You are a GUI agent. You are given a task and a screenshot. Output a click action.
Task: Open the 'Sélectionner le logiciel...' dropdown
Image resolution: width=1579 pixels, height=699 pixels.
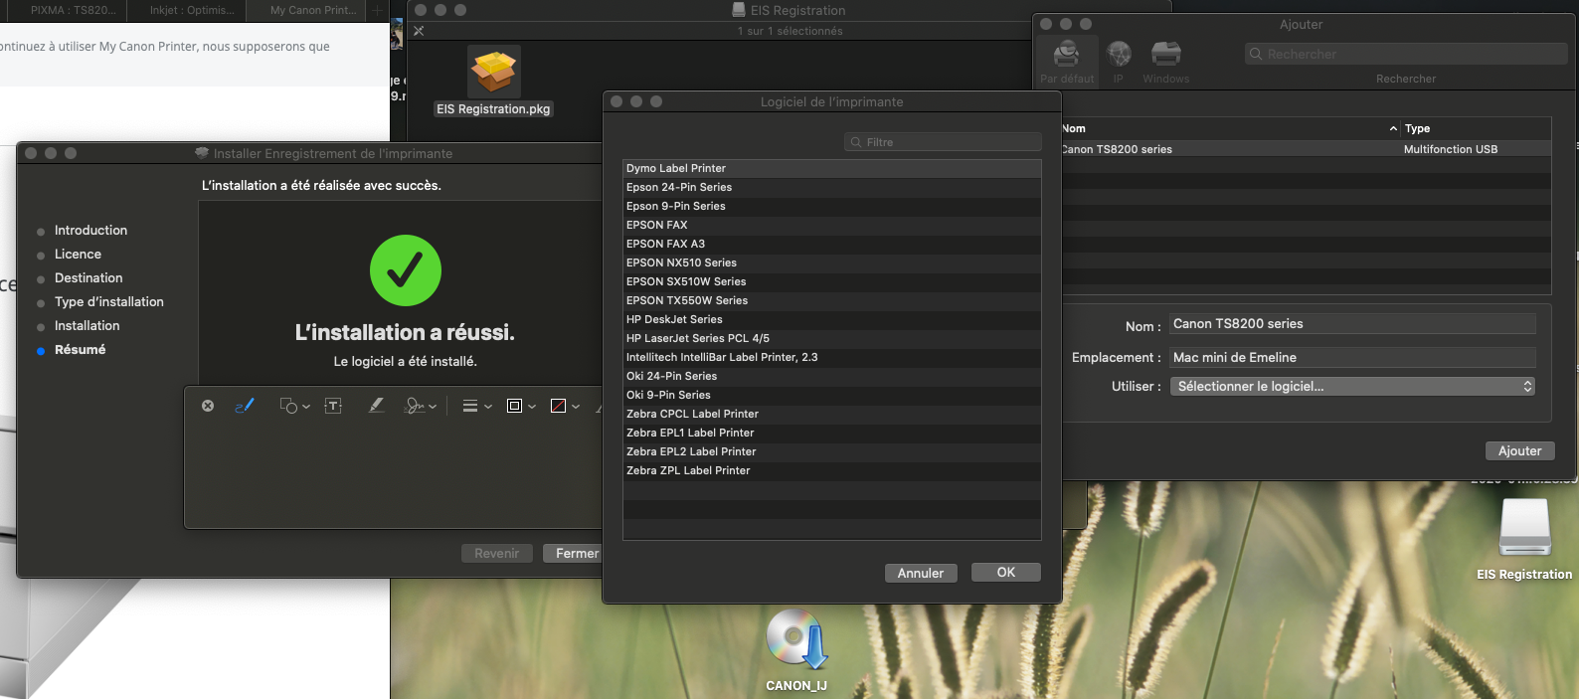(1352, 386)
